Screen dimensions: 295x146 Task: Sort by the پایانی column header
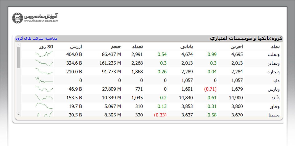[186, 47]
